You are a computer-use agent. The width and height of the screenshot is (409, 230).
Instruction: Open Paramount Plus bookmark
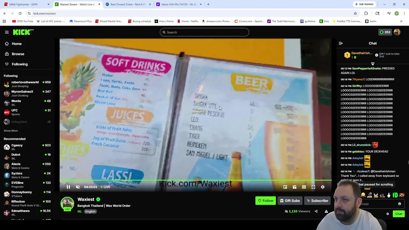80,21
